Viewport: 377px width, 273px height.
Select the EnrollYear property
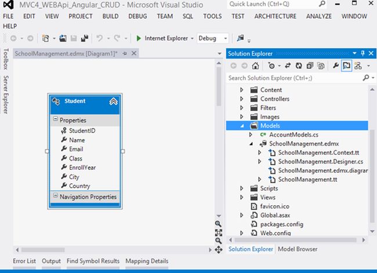pyautogui.click(x=82, y=168)
